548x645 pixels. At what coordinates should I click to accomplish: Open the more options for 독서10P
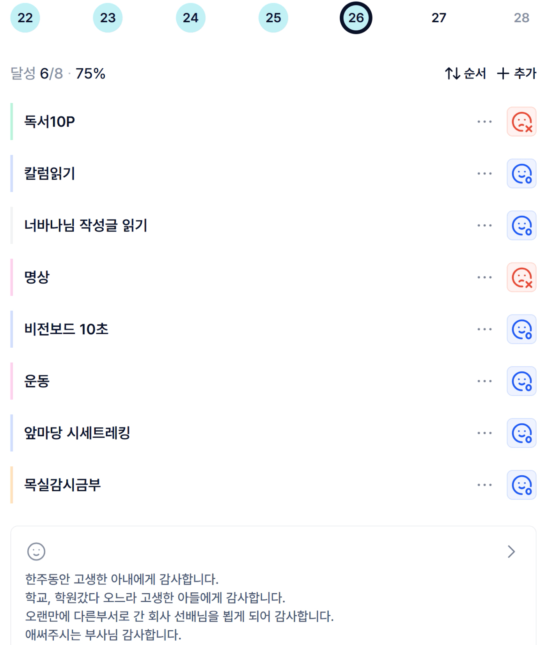pos(484,122)
